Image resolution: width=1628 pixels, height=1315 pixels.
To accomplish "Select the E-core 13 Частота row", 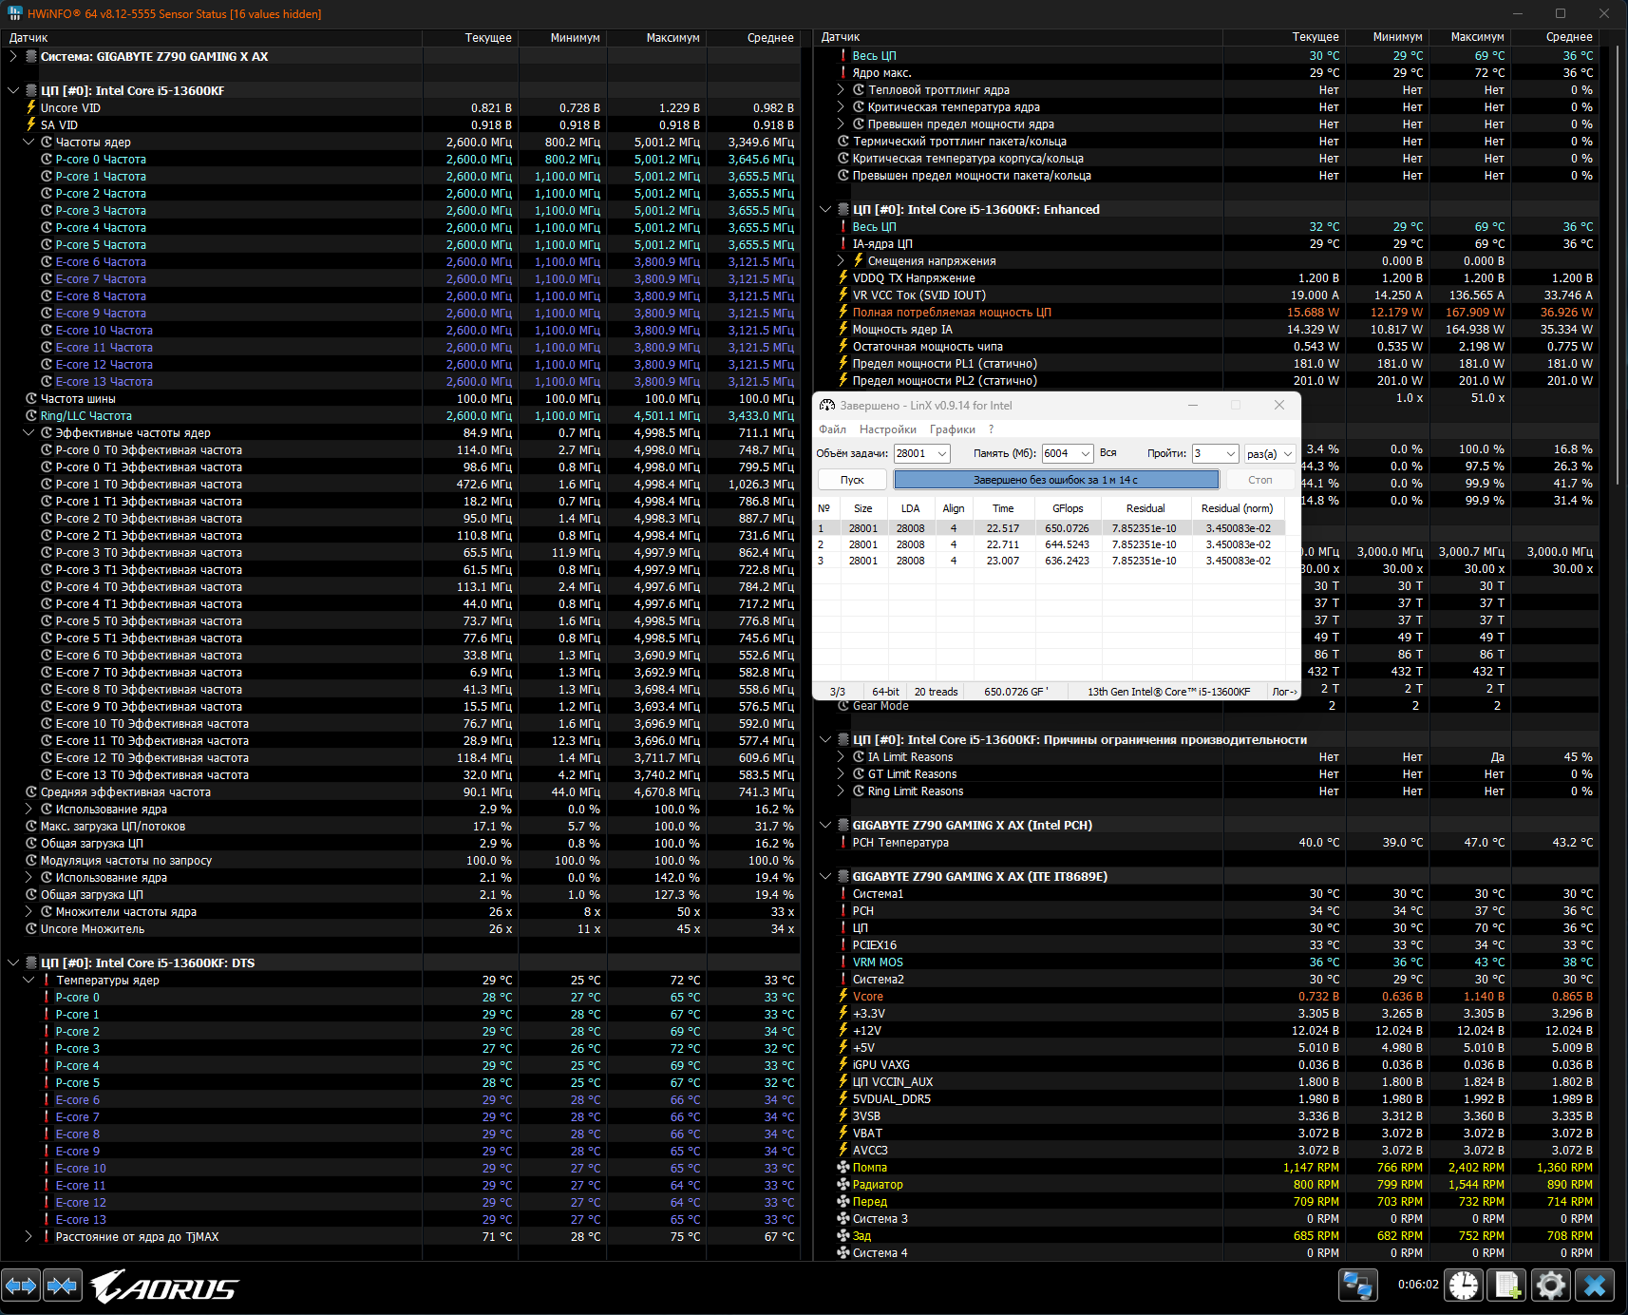I will 400,381.
